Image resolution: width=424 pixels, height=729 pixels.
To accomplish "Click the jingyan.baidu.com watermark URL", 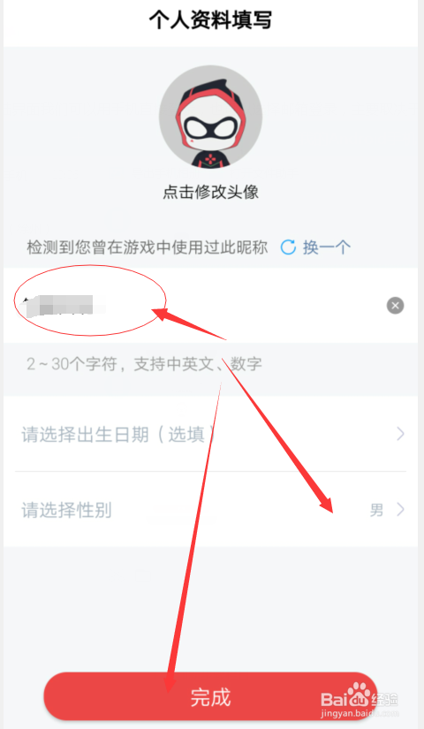I will coord(360,713).
